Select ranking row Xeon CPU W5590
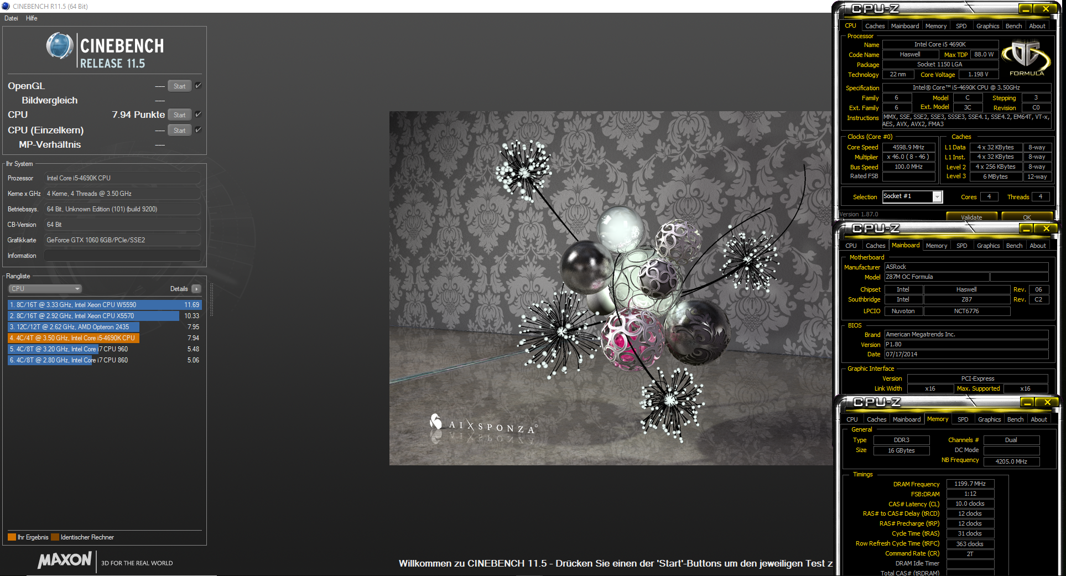The width and height of the screenshot is (1066, 576). (x=105, y=305)
